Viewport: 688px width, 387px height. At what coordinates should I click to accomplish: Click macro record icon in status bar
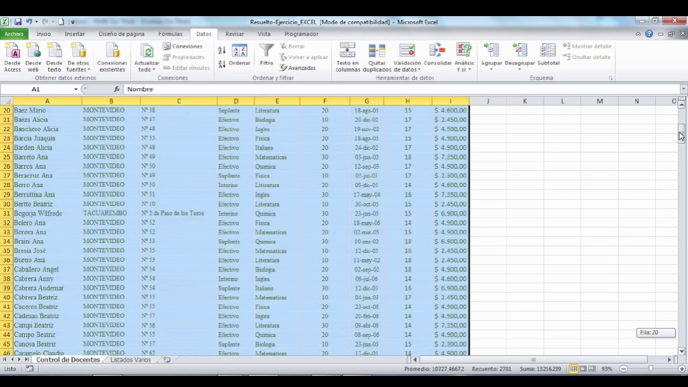(29, 369)
